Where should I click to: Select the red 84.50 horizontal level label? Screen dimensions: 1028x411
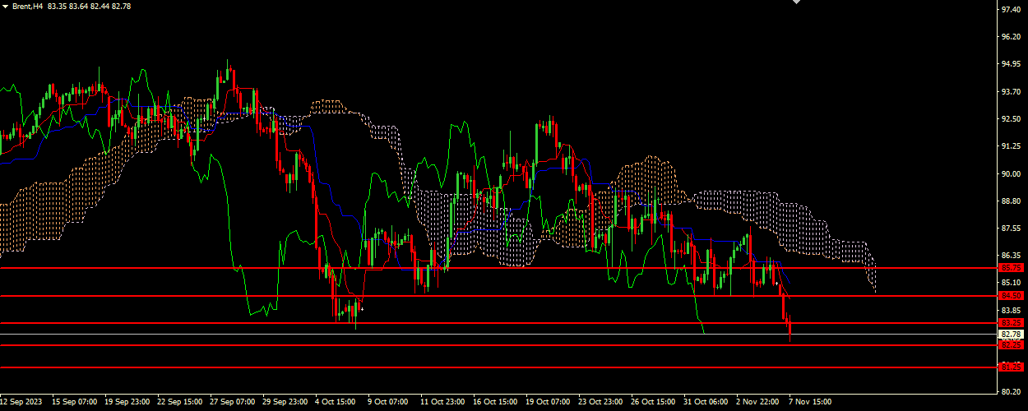pyautogui.click(x=1011, y=295)
